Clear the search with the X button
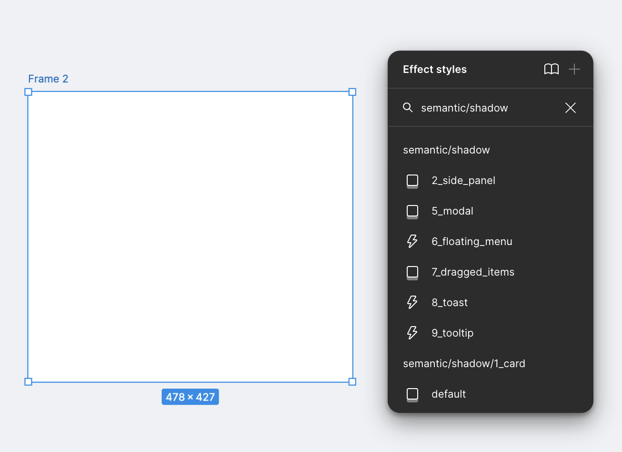Screen dimensions: 622x452 [x=570, y=107]
